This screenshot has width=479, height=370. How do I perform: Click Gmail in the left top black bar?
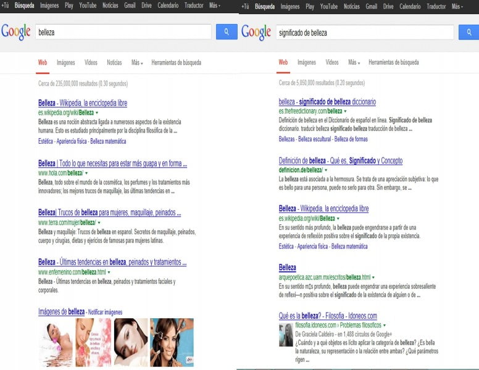(130, 6)
